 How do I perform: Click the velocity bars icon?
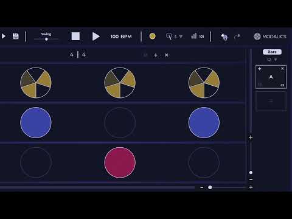pyautogui.click(x=193, y=36)
